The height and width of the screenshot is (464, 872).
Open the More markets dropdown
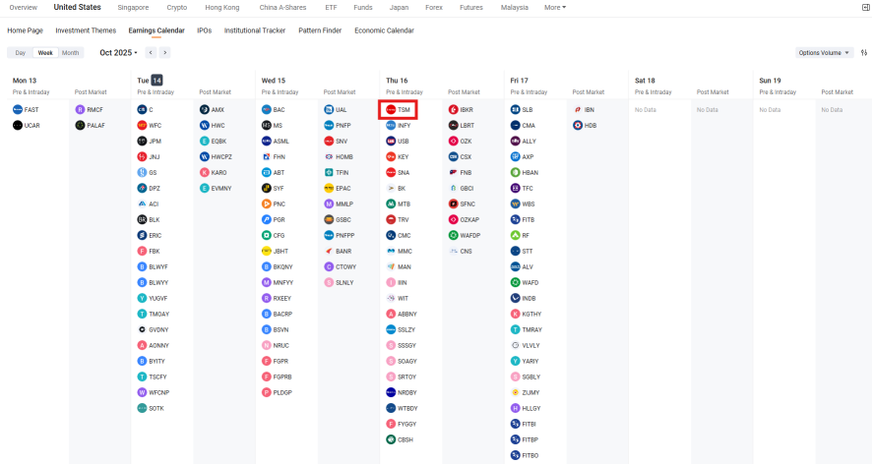pos(555,7)
